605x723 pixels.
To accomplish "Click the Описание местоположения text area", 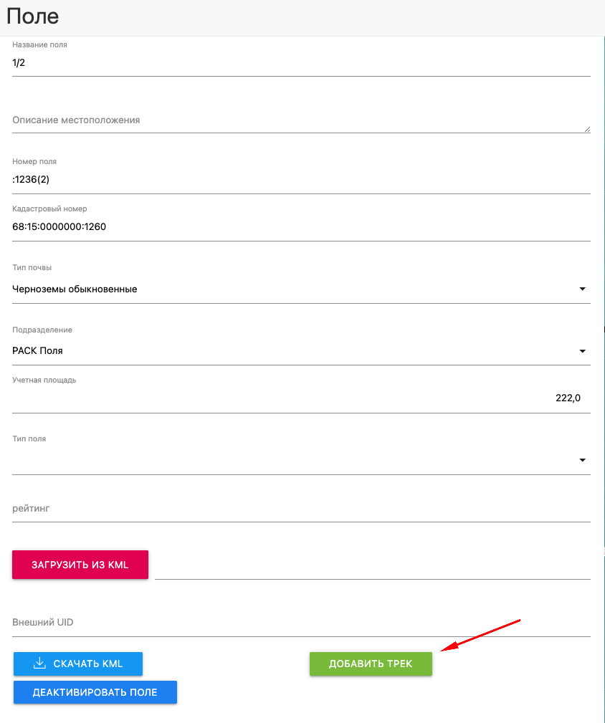I will click(301, 120).
